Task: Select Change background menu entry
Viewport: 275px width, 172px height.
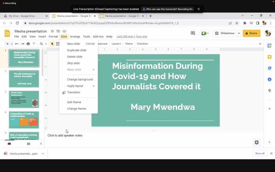Action: click(80, 79)
